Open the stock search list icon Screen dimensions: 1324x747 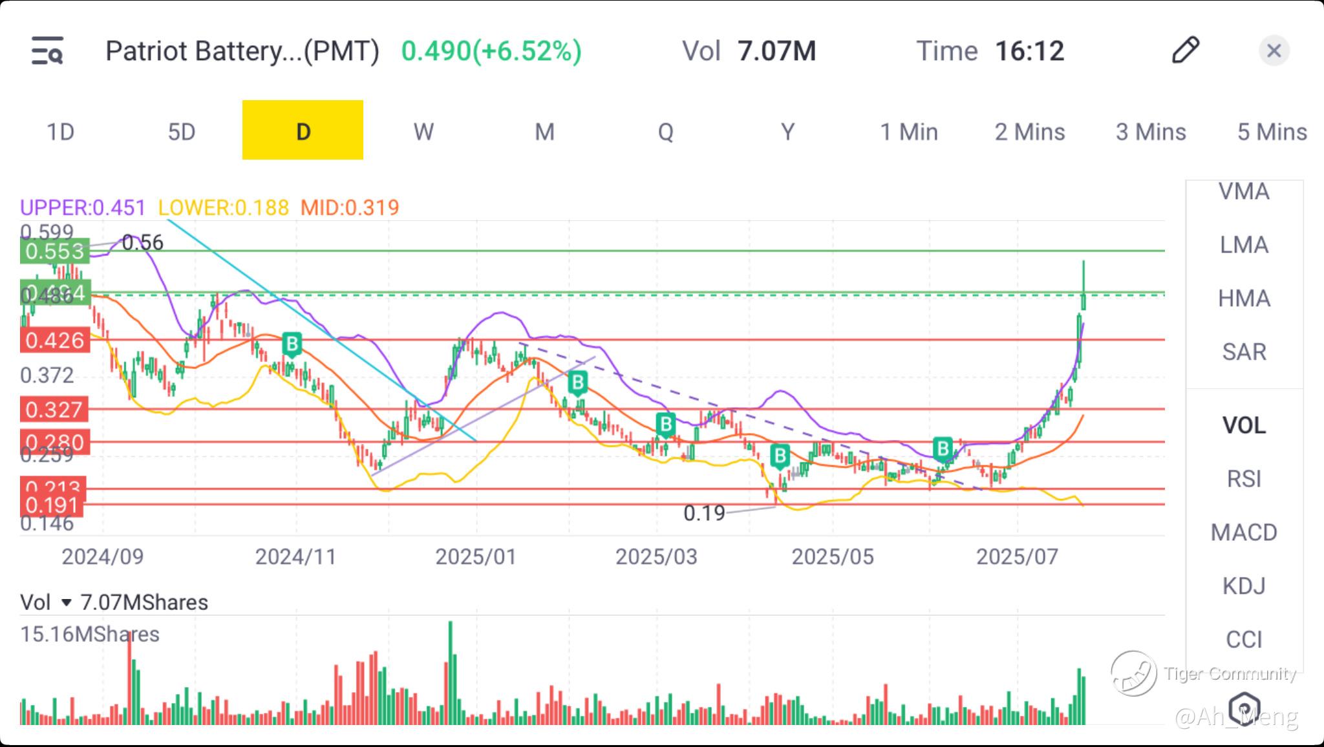47,51
